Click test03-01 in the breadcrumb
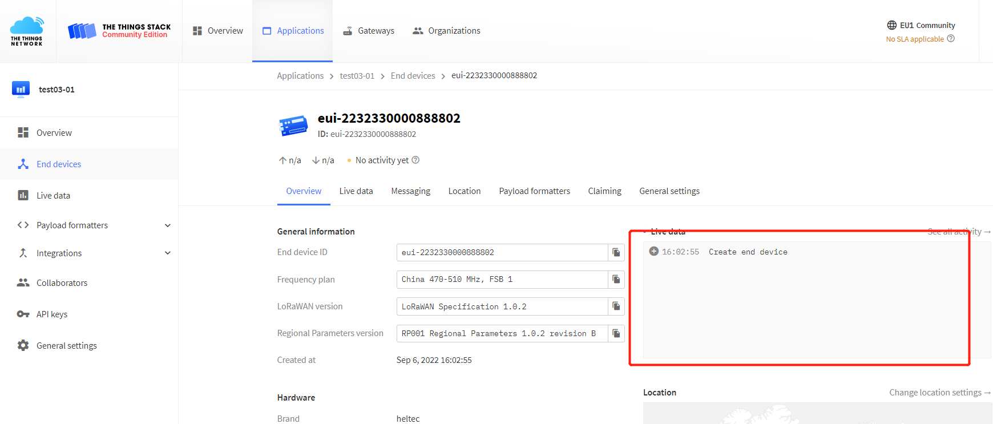993x424 pixels. click(357, 76)
